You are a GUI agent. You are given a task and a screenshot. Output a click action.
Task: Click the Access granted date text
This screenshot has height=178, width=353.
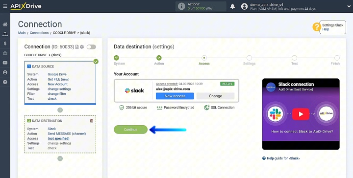[x=179, y=84]
